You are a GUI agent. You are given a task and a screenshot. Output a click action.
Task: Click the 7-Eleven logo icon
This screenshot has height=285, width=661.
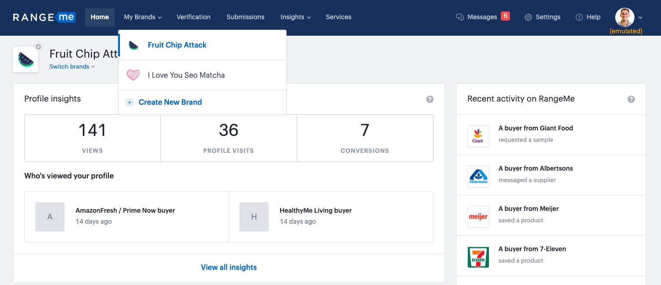pos(478,257)
